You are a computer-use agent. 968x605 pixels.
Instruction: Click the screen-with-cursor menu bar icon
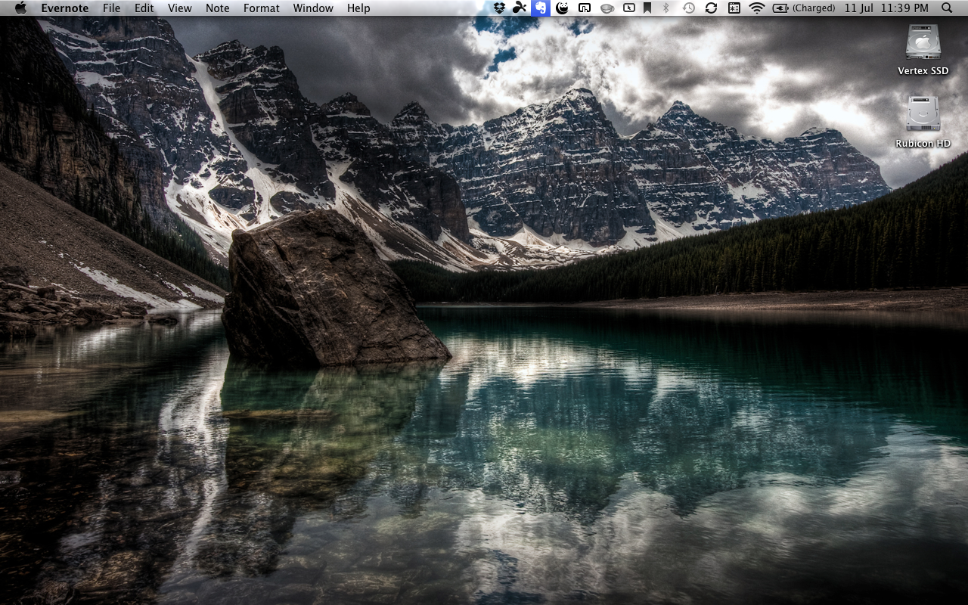(629, 8)
